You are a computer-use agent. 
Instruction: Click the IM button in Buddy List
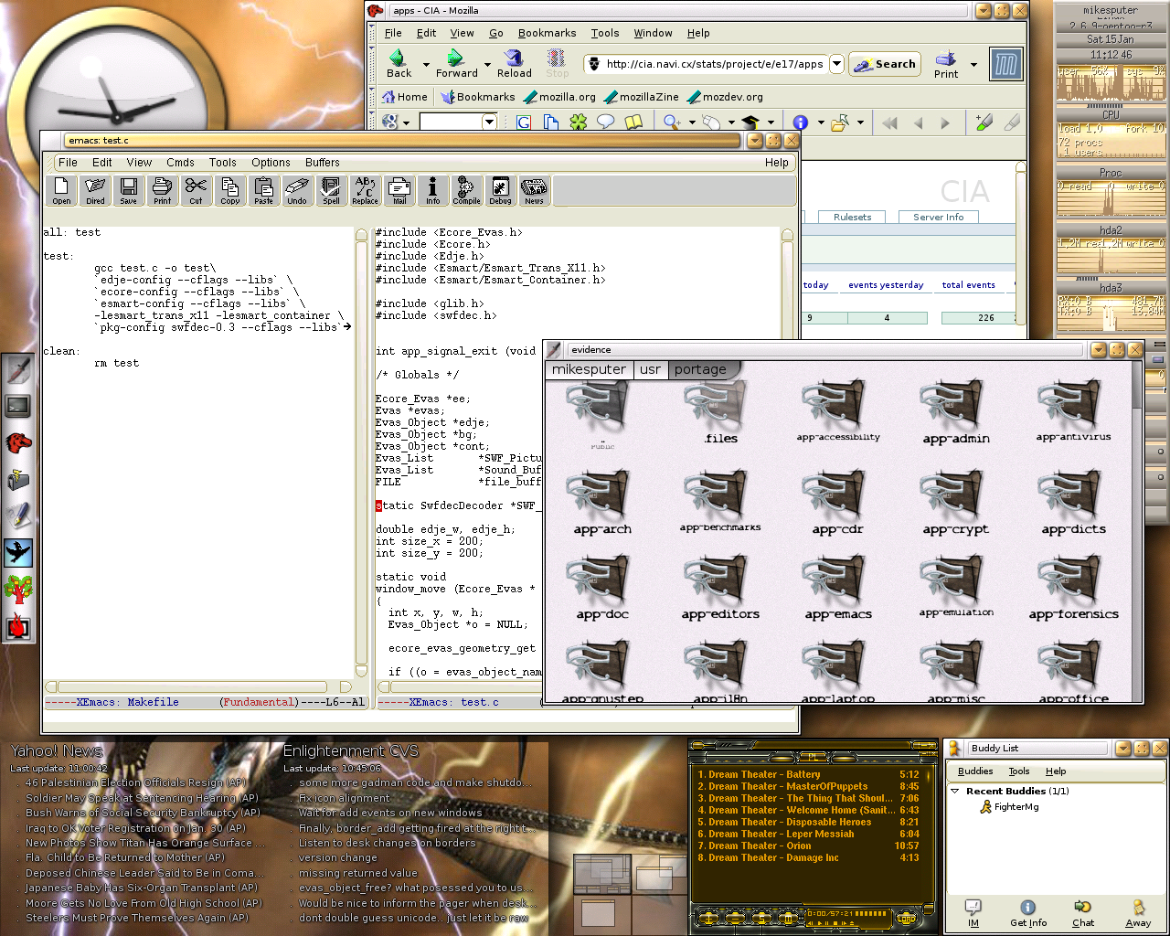pyautogui.click(x=973, y=913)
